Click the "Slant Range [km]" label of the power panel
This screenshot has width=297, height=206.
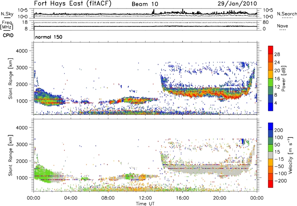tap(10, 78)
